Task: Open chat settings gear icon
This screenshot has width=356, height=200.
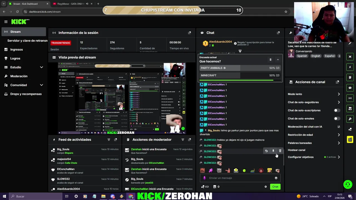Action: [x=266, y=187]
